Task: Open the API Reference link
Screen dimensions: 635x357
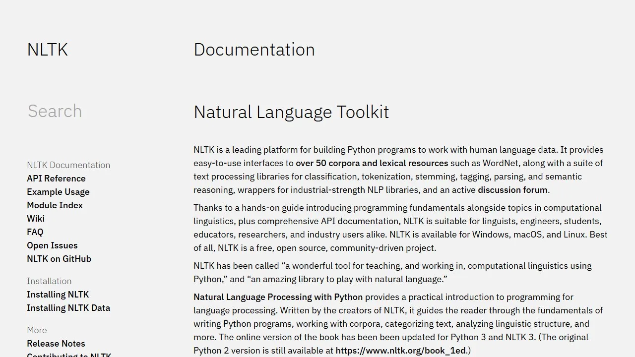Action: tap(56, 178)
